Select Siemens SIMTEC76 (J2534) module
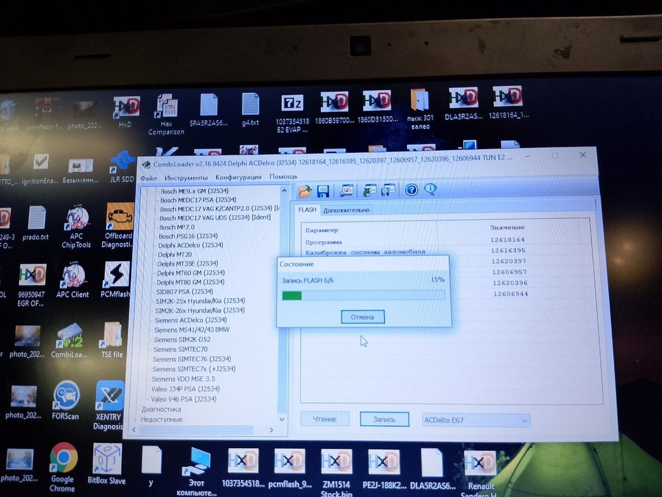The width and height of the screenshot is (662, 497). point(192,359)
